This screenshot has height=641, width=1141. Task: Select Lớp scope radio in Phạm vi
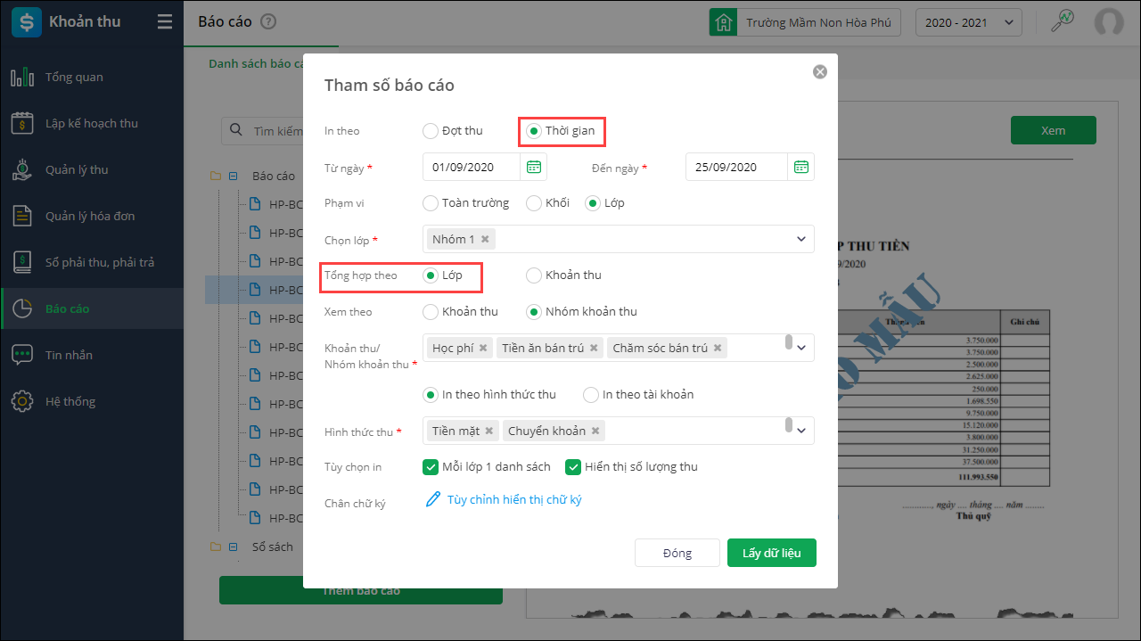click(593, 203)
